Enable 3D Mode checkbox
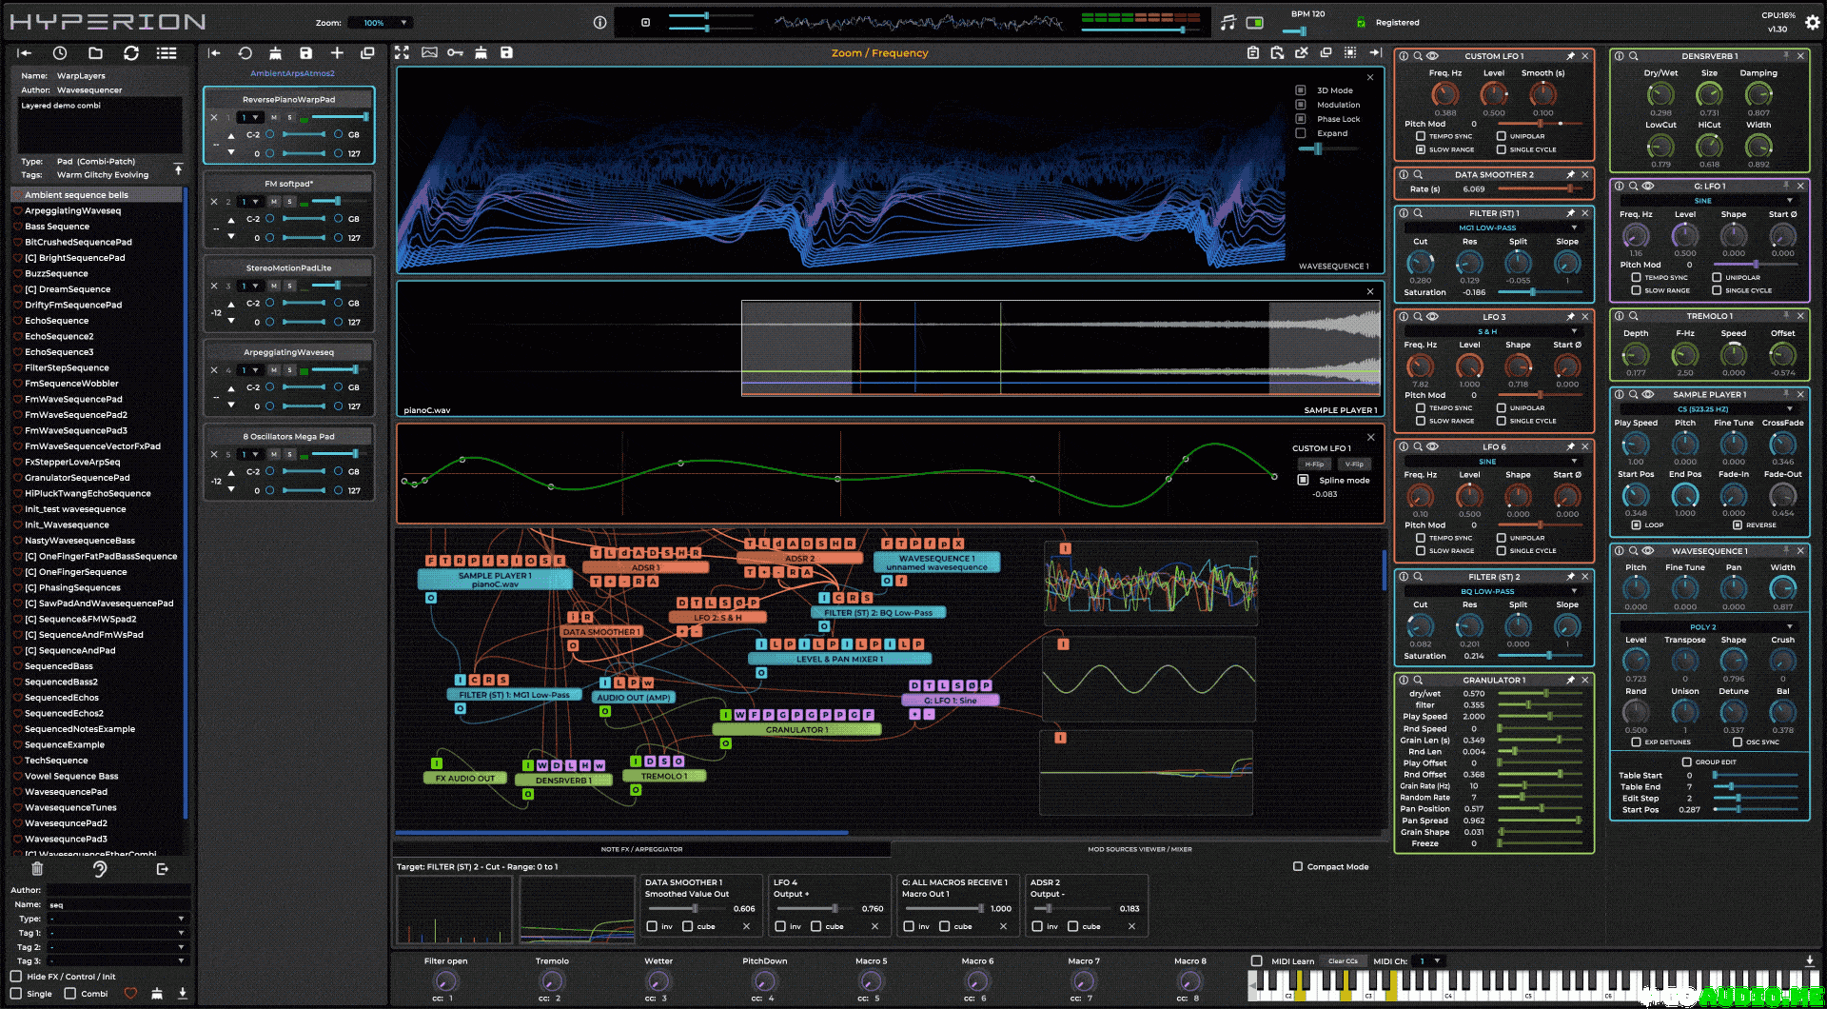1827x1009 pixels. [x=1301, y=90]
